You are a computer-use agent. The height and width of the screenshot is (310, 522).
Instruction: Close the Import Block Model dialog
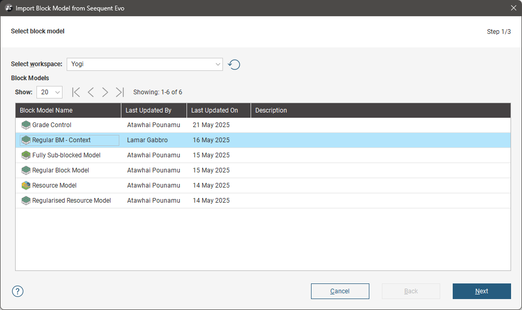pos(513,8)
